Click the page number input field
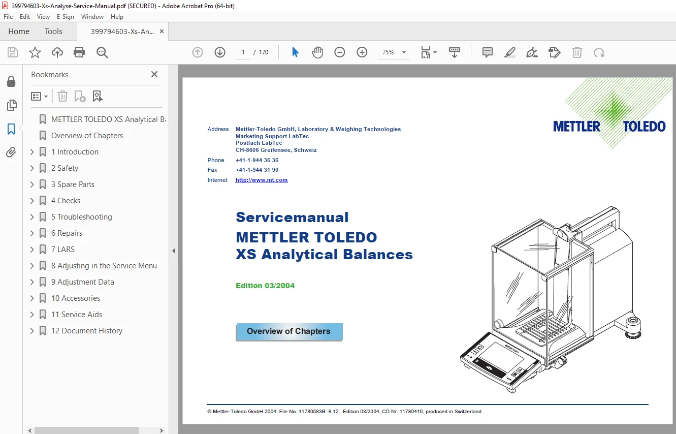 pos(243,52)
